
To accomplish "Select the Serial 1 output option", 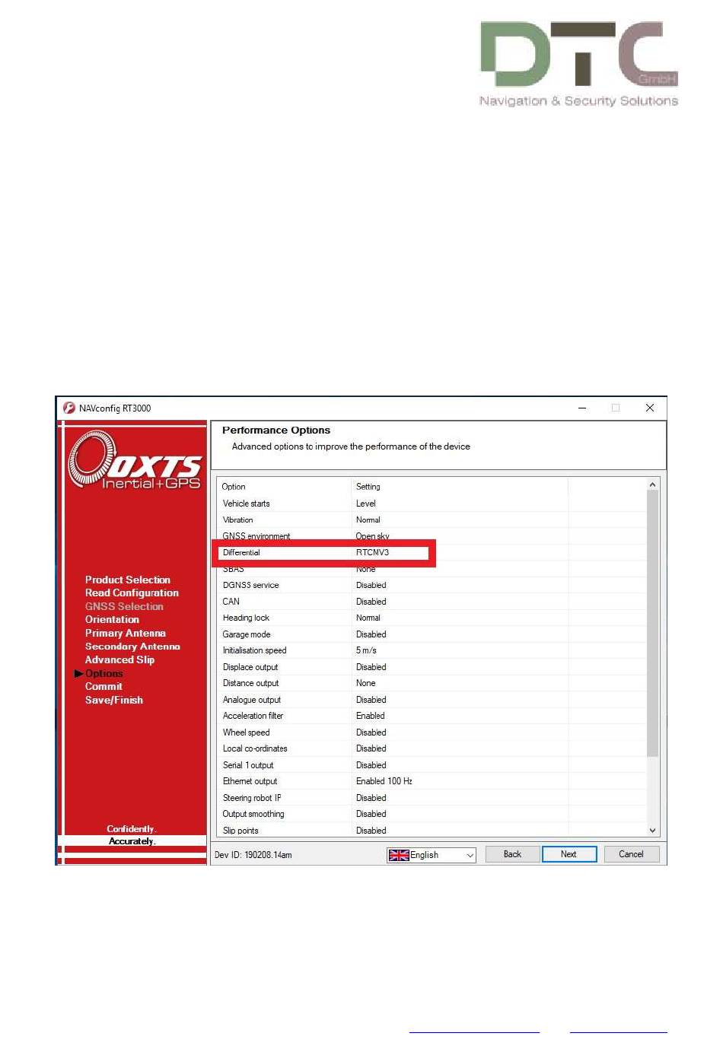I will tap(248, 765).
